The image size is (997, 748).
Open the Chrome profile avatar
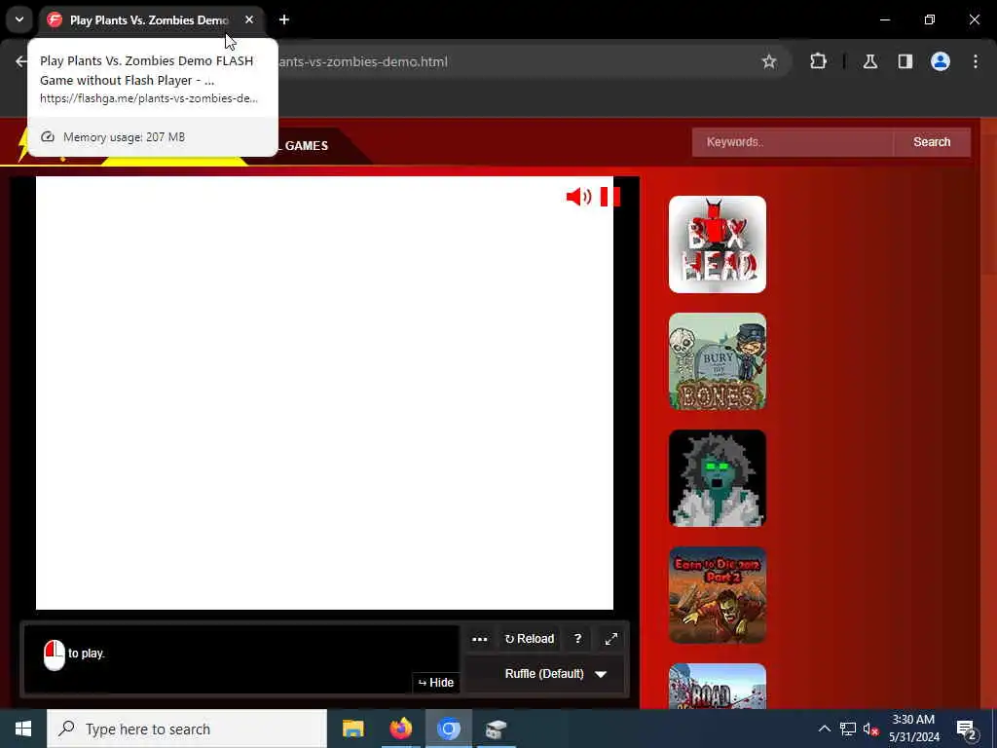(x=941, y=61)
